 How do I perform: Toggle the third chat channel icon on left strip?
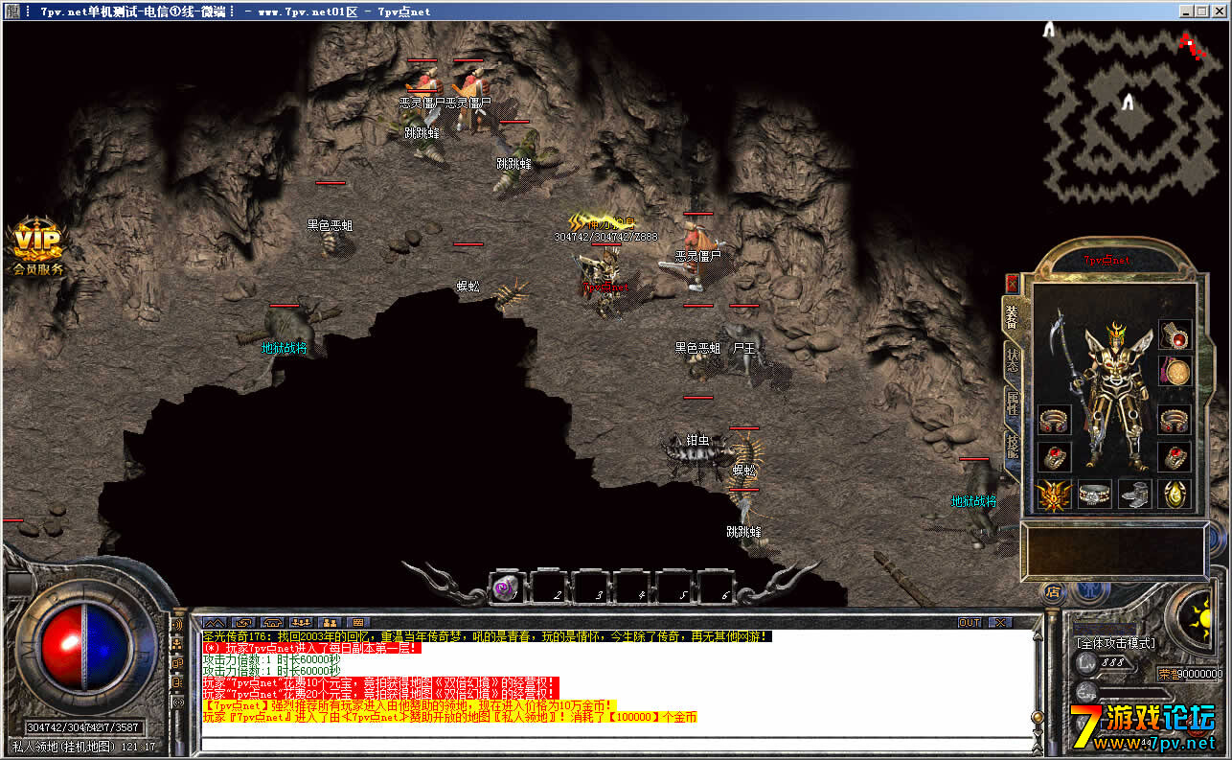tap(177, 663)
